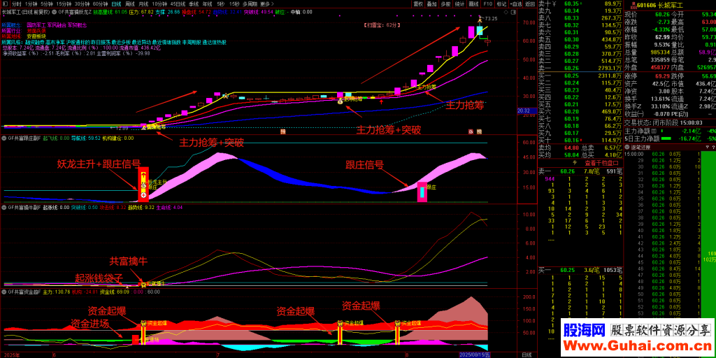
Task: Switch to 日线 daily chart
Action: point(117,3)
